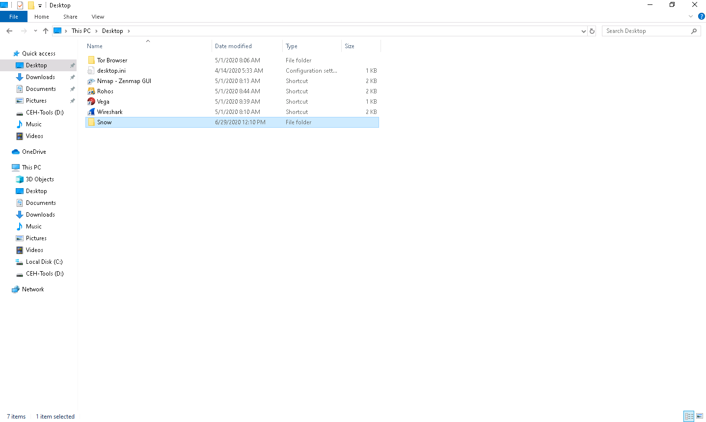Switch to the Home ribbon tab
Viewport: 706px width, 422px height.
click(42, 17)
